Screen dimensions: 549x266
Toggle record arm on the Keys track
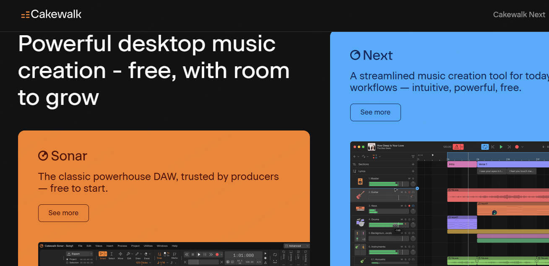point(409,206)
